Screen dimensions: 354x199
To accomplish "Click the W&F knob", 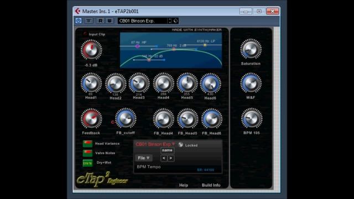I will click(x=251, y=83).
